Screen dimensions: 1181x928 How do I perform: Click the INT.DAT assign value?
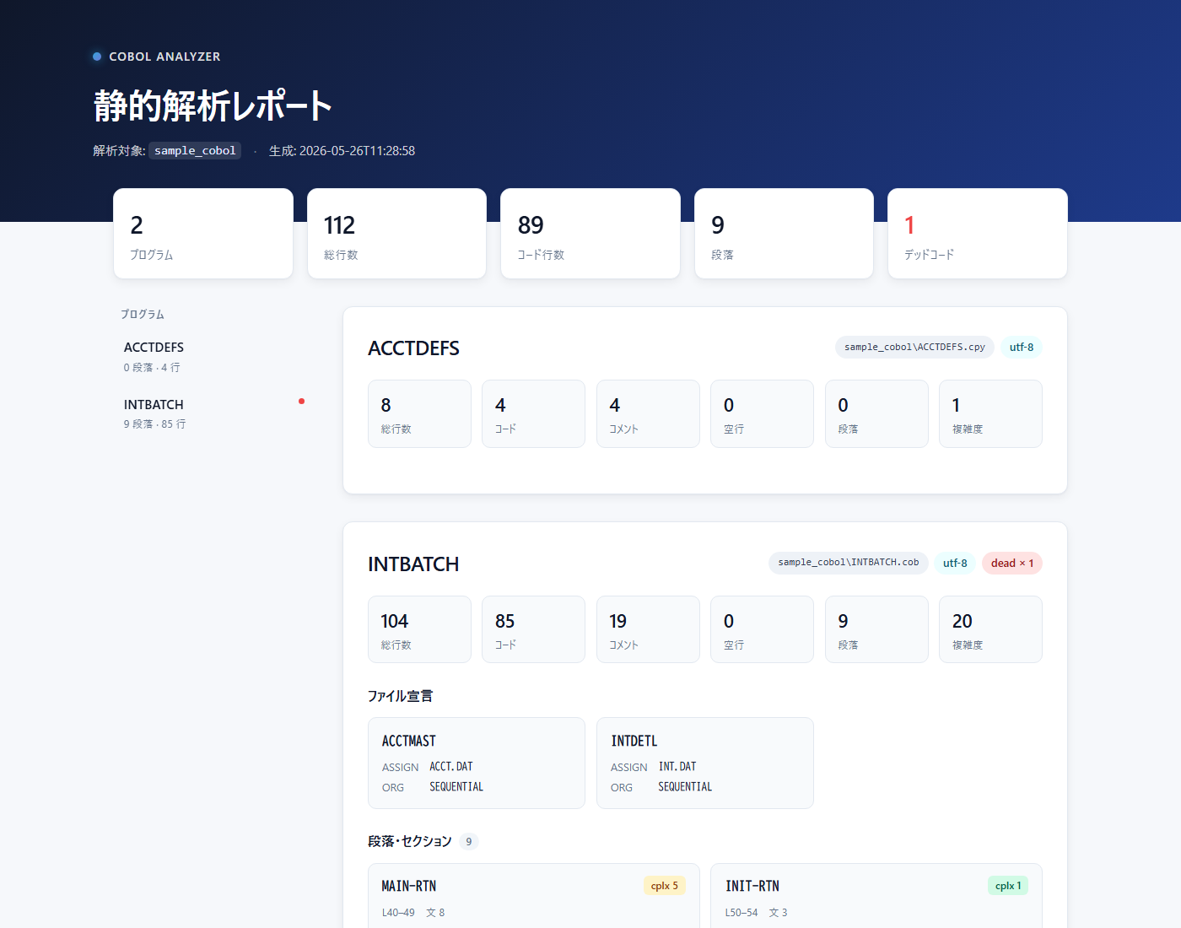click(677, 767)
